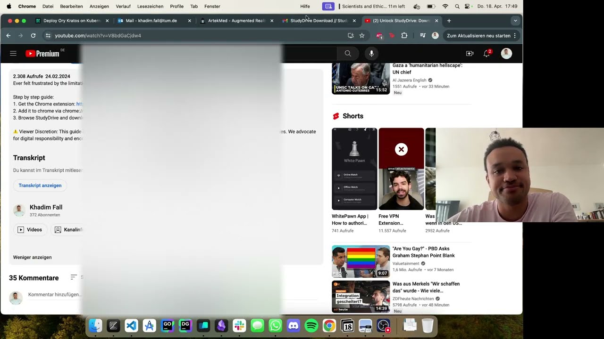Click Transkript anzeigen button
604x339 pixels.
coord(40,186)
